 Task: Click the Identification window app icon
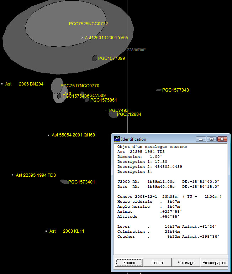pyautogui.click(x=117, y=139)
